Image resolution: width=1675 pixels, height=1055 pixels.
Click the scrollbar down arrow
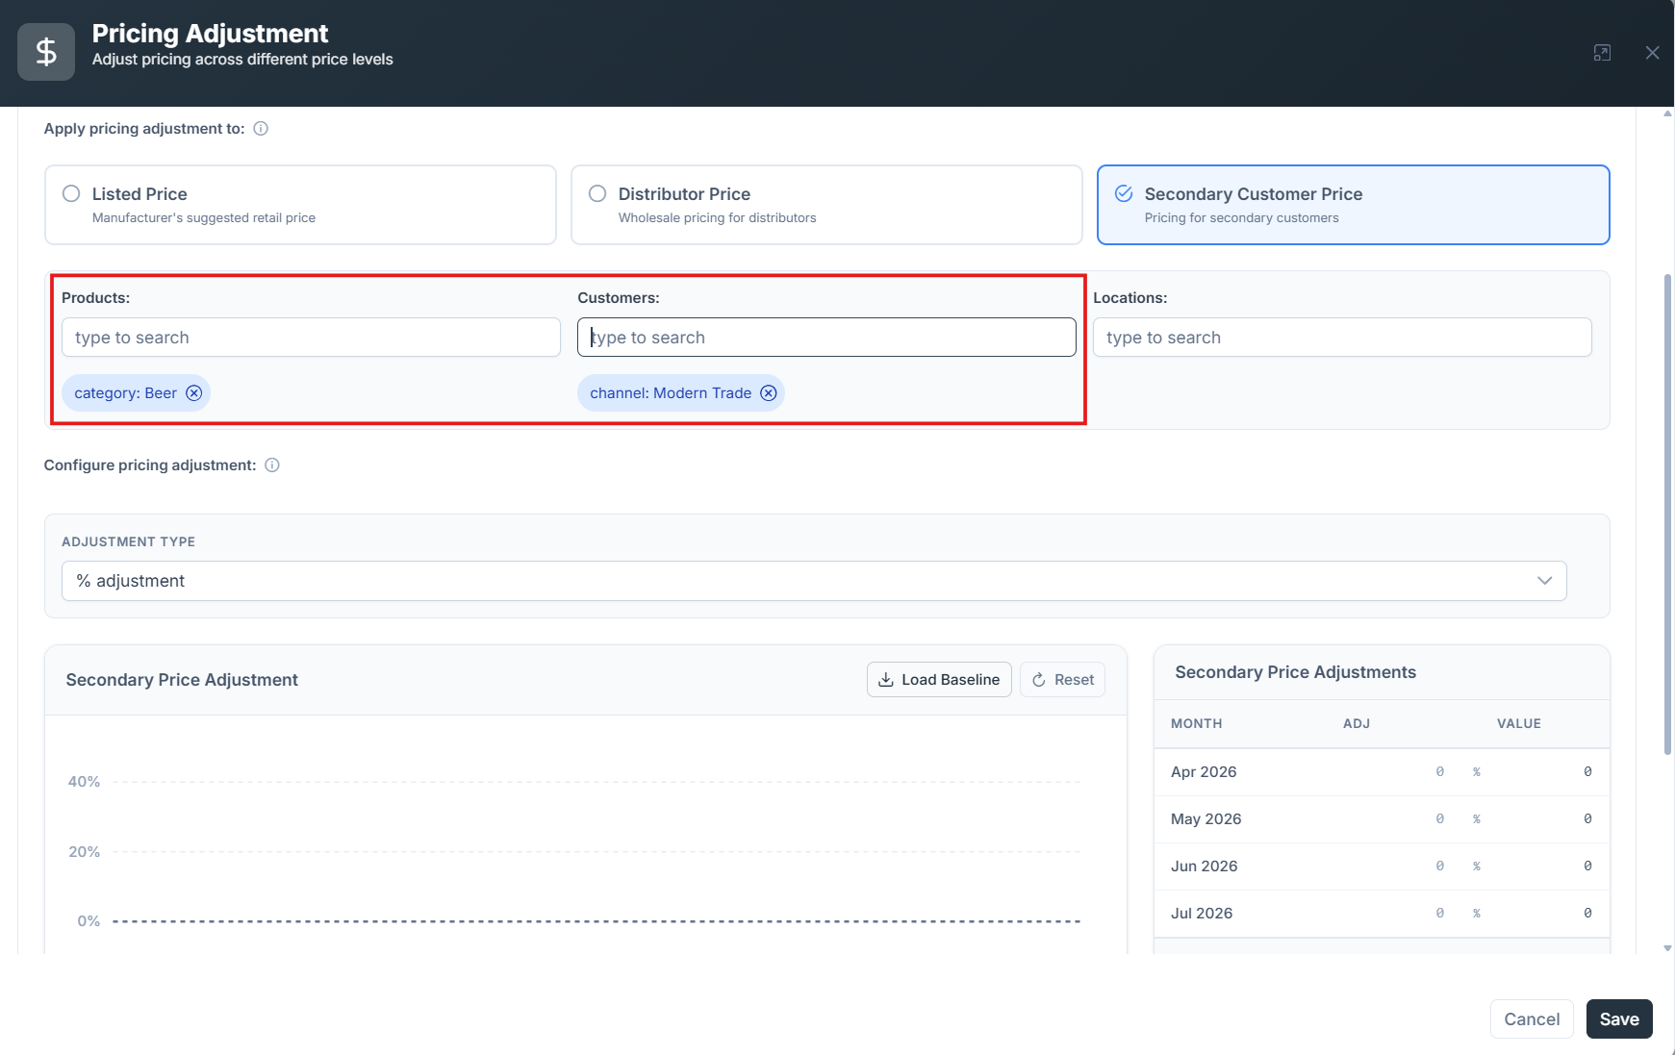click(x=1667, y=948)
